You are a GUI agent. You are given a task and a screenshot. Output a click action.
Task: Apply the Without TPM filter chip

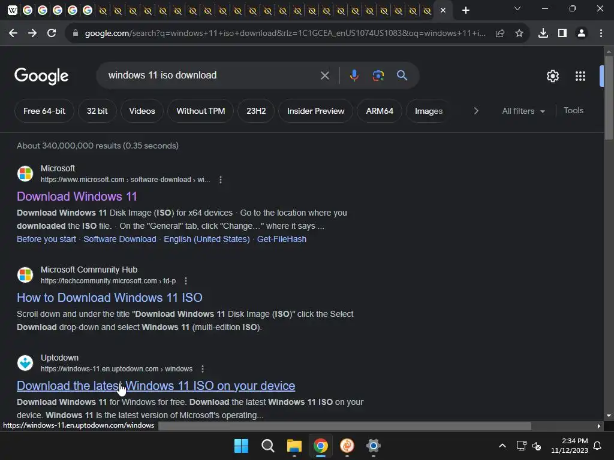200,111
